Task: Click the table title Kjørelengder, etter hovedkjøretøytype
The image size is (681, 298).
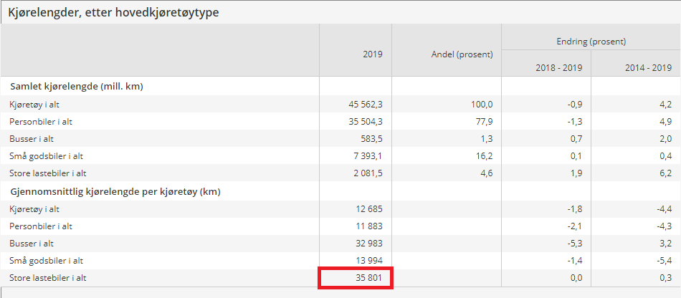Action: tap(113, 13)
